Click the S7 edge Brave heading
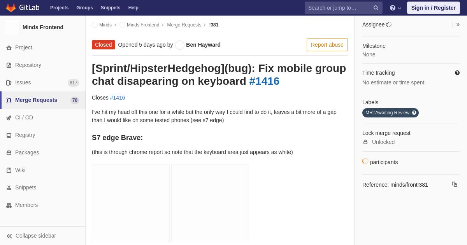The image size is (467, 245). (117, 138)
